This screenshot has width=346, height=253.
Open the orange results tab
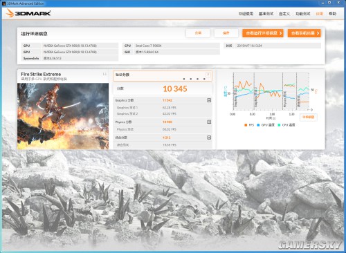pyautogui.click(x=320, y=14)
